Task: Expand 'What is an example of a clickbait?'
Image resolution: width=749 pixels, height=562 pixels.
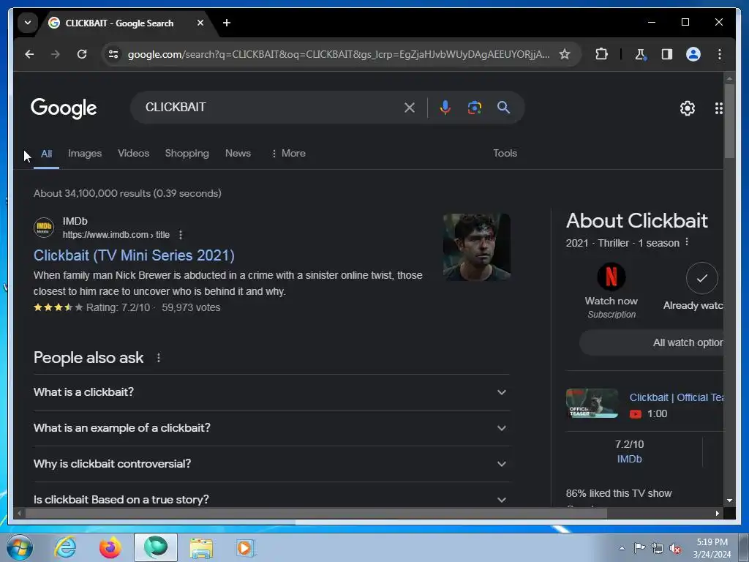Action: point(271,428)
